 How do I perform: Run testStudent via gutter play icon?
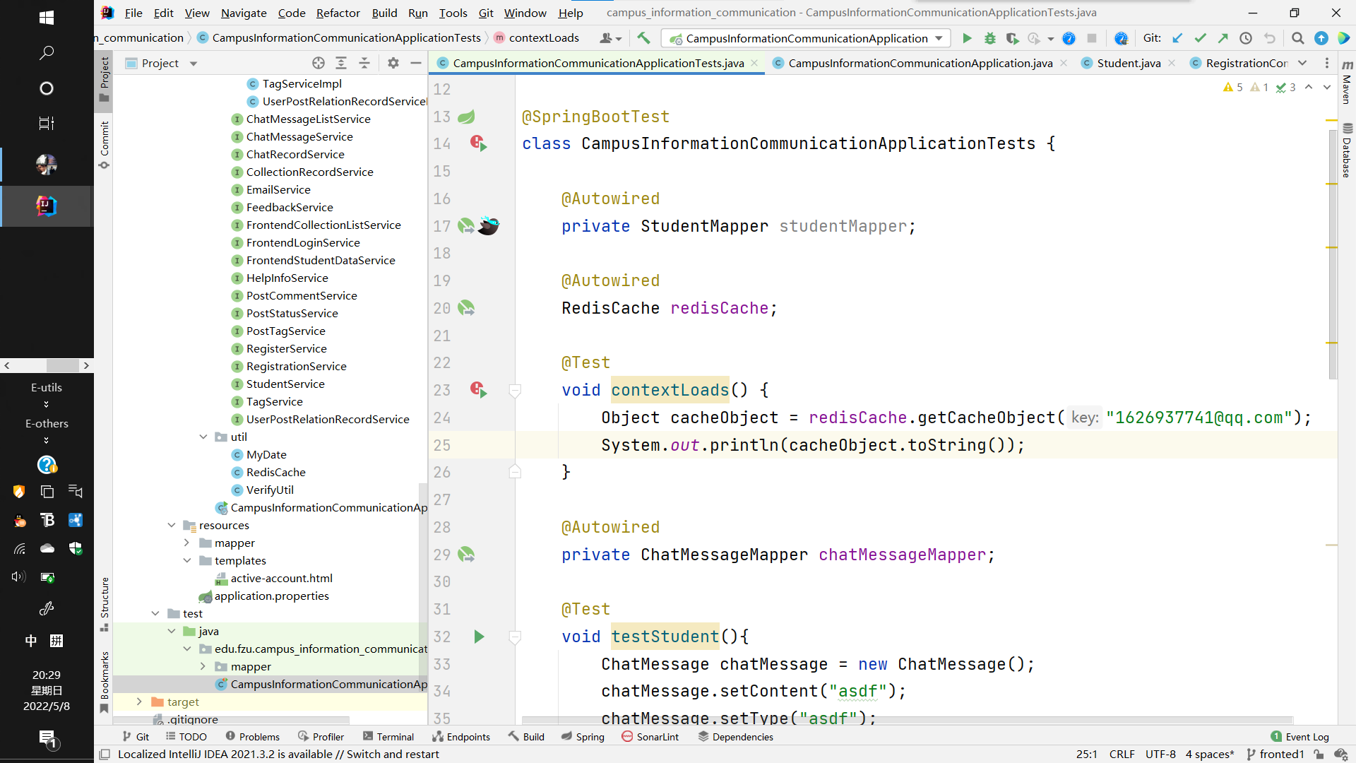pyautogui.click(x=479, y=637)
